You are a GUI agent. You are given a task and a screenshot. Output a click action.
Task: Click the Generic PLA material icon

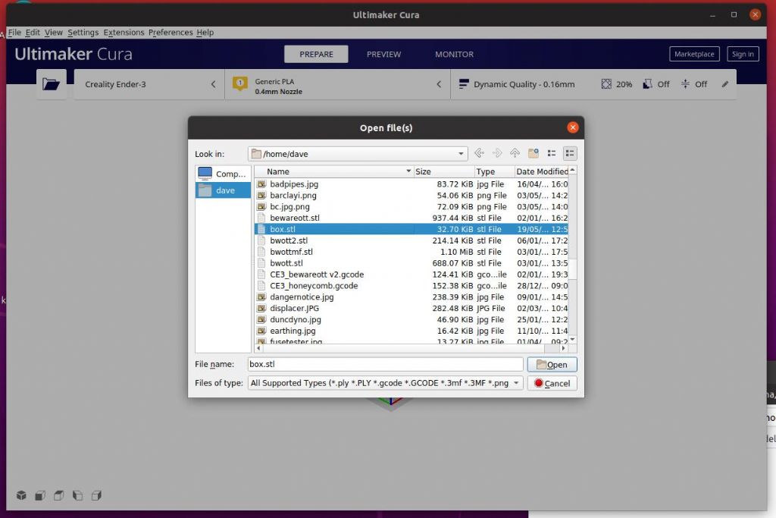click(240, 83)
